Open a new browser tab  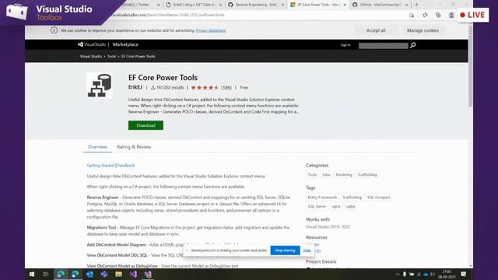coord(417,5)
